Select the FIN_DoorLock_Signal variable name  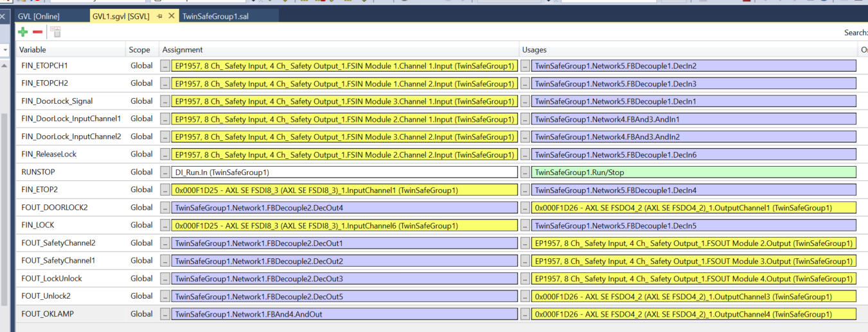coord(57,101)
